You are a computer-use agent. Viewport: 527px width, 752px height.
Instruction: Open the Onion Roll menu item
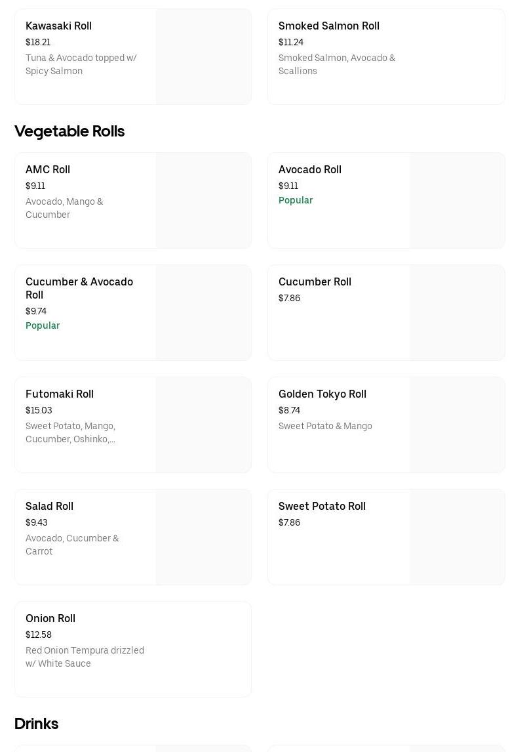pos(50,619)
